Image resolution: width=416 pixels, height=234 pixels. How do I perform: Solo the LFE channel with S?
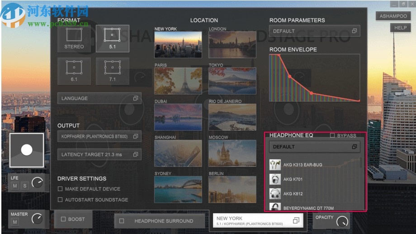[x=25, y=186]
